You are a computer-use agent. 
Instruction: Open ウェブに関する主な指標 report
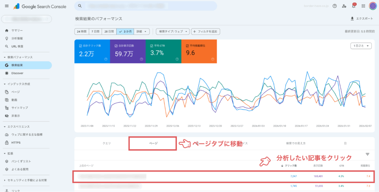point(26,135)
